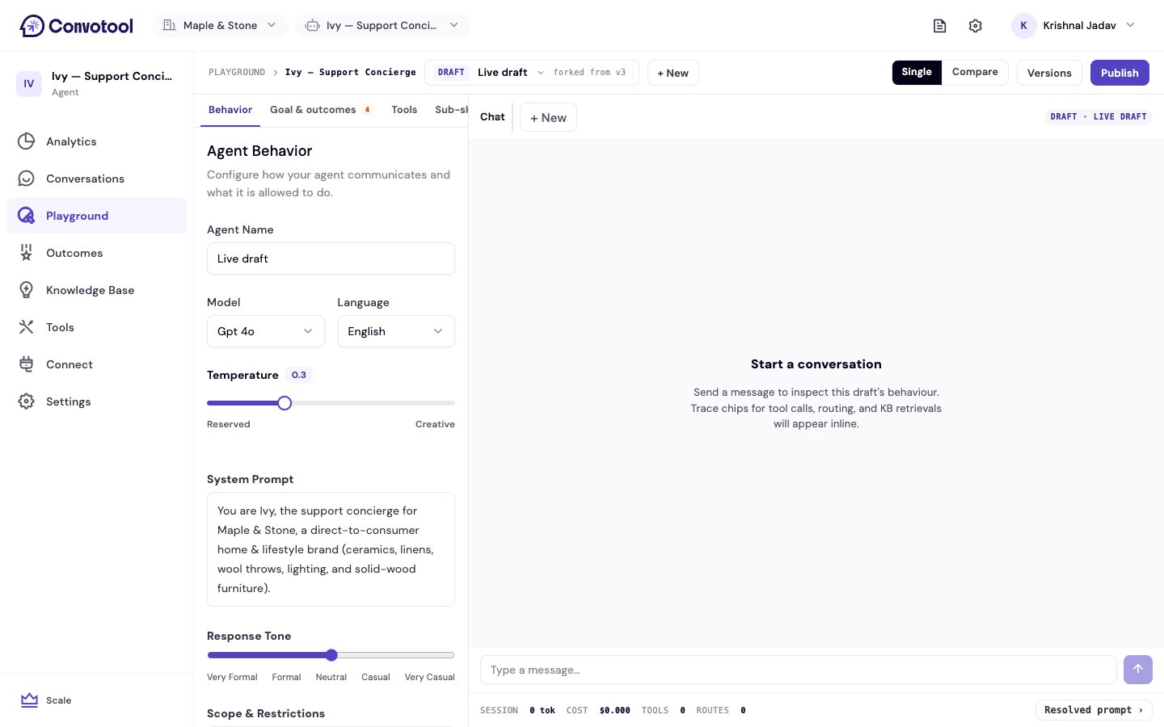1164x727 pixels.
Task: Click the PLAYGROUND breadcrumb link
Action: click(x=237, y=73)
